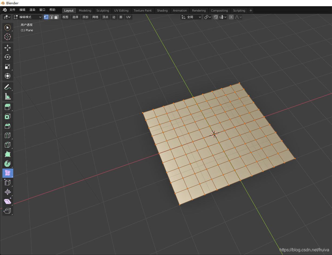This screenshot has width=332, height=255.
Task: Select the Select Box tool
Action: tap(8, 28)
